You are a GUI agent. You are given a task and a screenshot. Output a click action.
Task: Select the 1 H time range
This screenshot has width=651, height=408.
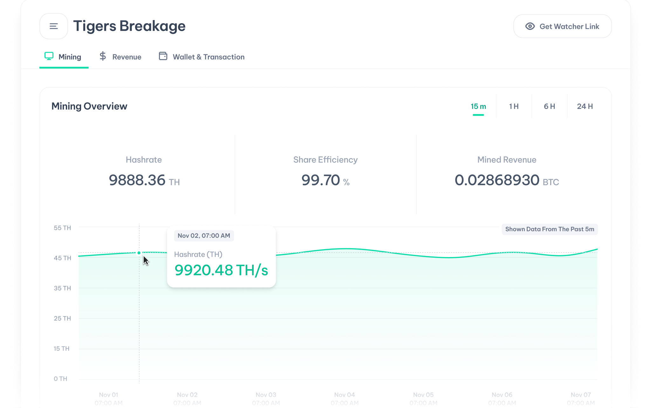click(514, 106)
